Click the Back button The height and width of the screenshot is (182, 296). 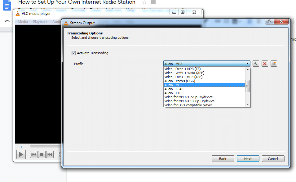pos(223,159)
